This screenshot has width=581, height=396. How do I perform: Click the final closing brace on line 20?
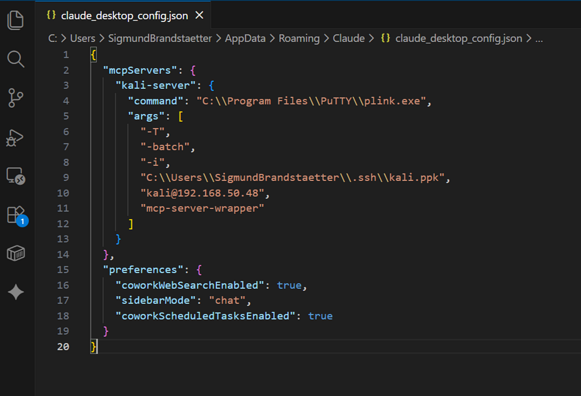[x=94, y=347]
